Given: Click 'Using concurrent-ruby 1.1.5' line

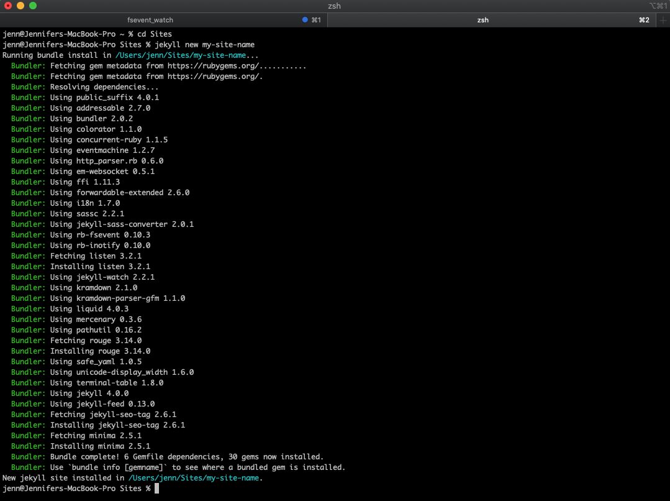Looking at the screenshot, I should point(109,139).
